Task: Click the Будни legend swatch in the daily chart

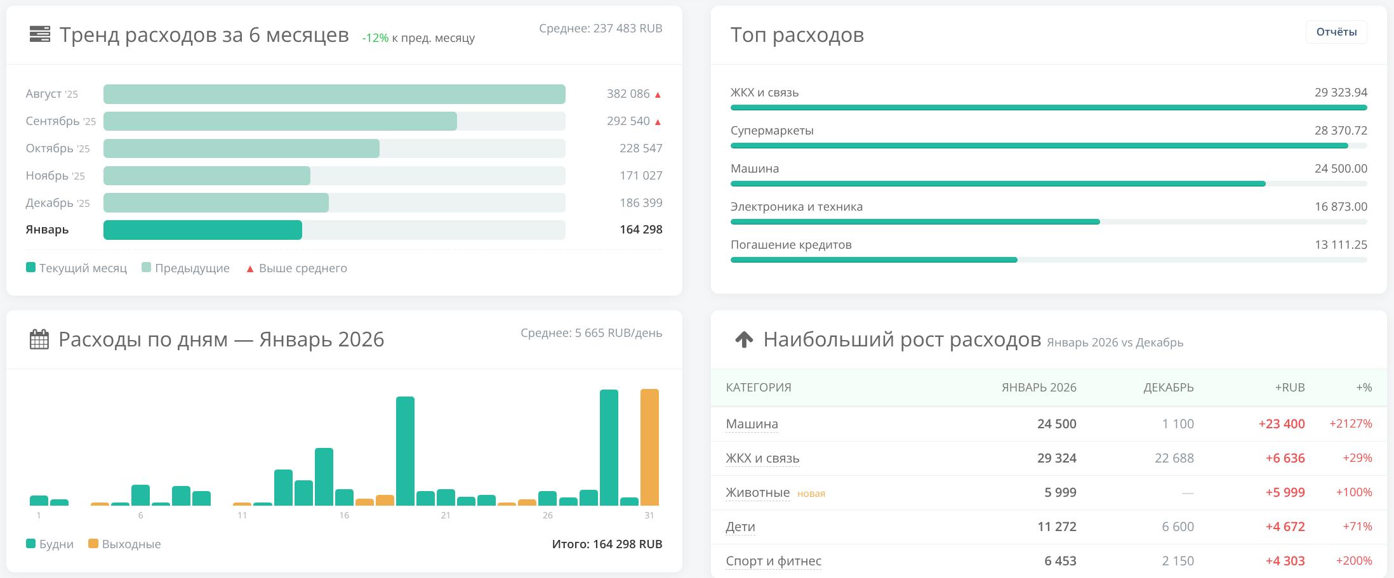Action: coord(30,544)
